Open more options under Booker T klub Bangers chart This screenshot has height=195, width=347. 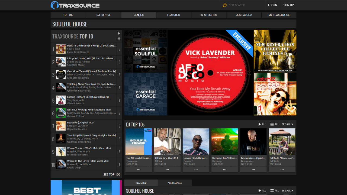pos(196,169)
